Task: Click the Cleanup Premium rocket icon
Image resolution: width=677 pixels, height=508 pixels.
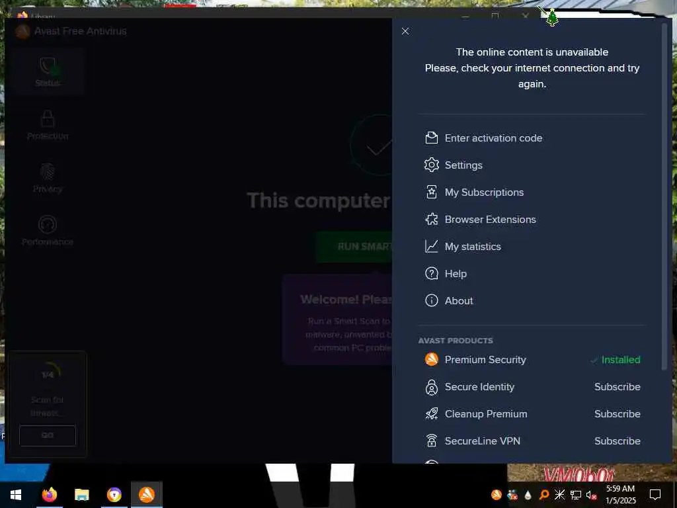Action: tap(431, 414)
